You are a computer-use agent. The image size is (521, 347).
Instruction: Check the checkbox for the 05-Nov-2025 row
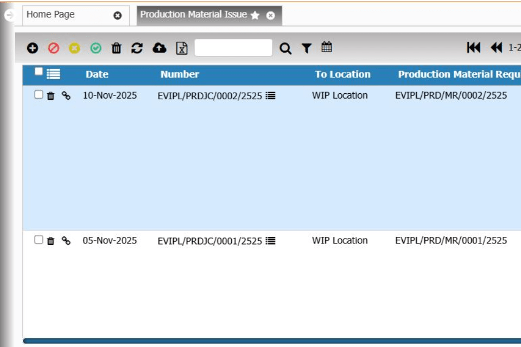(x=39, y=240)
